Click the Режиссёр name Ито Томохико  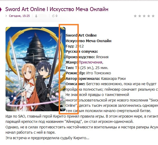pos(99,73)
